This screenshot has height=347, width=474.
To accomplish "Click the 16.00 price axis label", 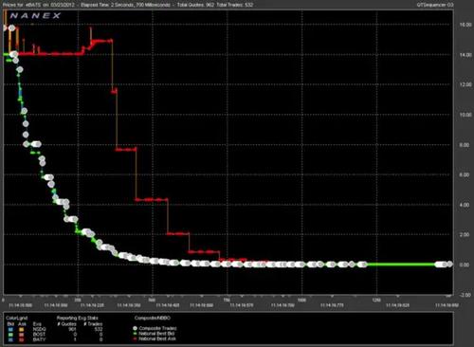I will 465,25.
